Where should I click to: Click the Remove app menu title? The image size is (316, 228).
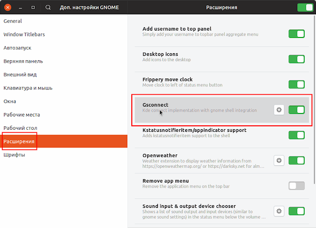(166, 181)
